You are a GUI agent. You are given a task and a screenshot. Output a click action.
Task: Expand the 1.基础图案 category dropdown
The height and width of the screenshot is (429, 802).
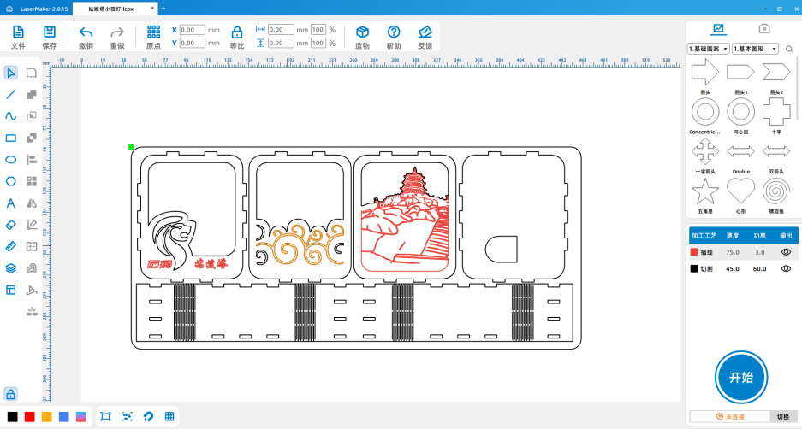(709, 50)
